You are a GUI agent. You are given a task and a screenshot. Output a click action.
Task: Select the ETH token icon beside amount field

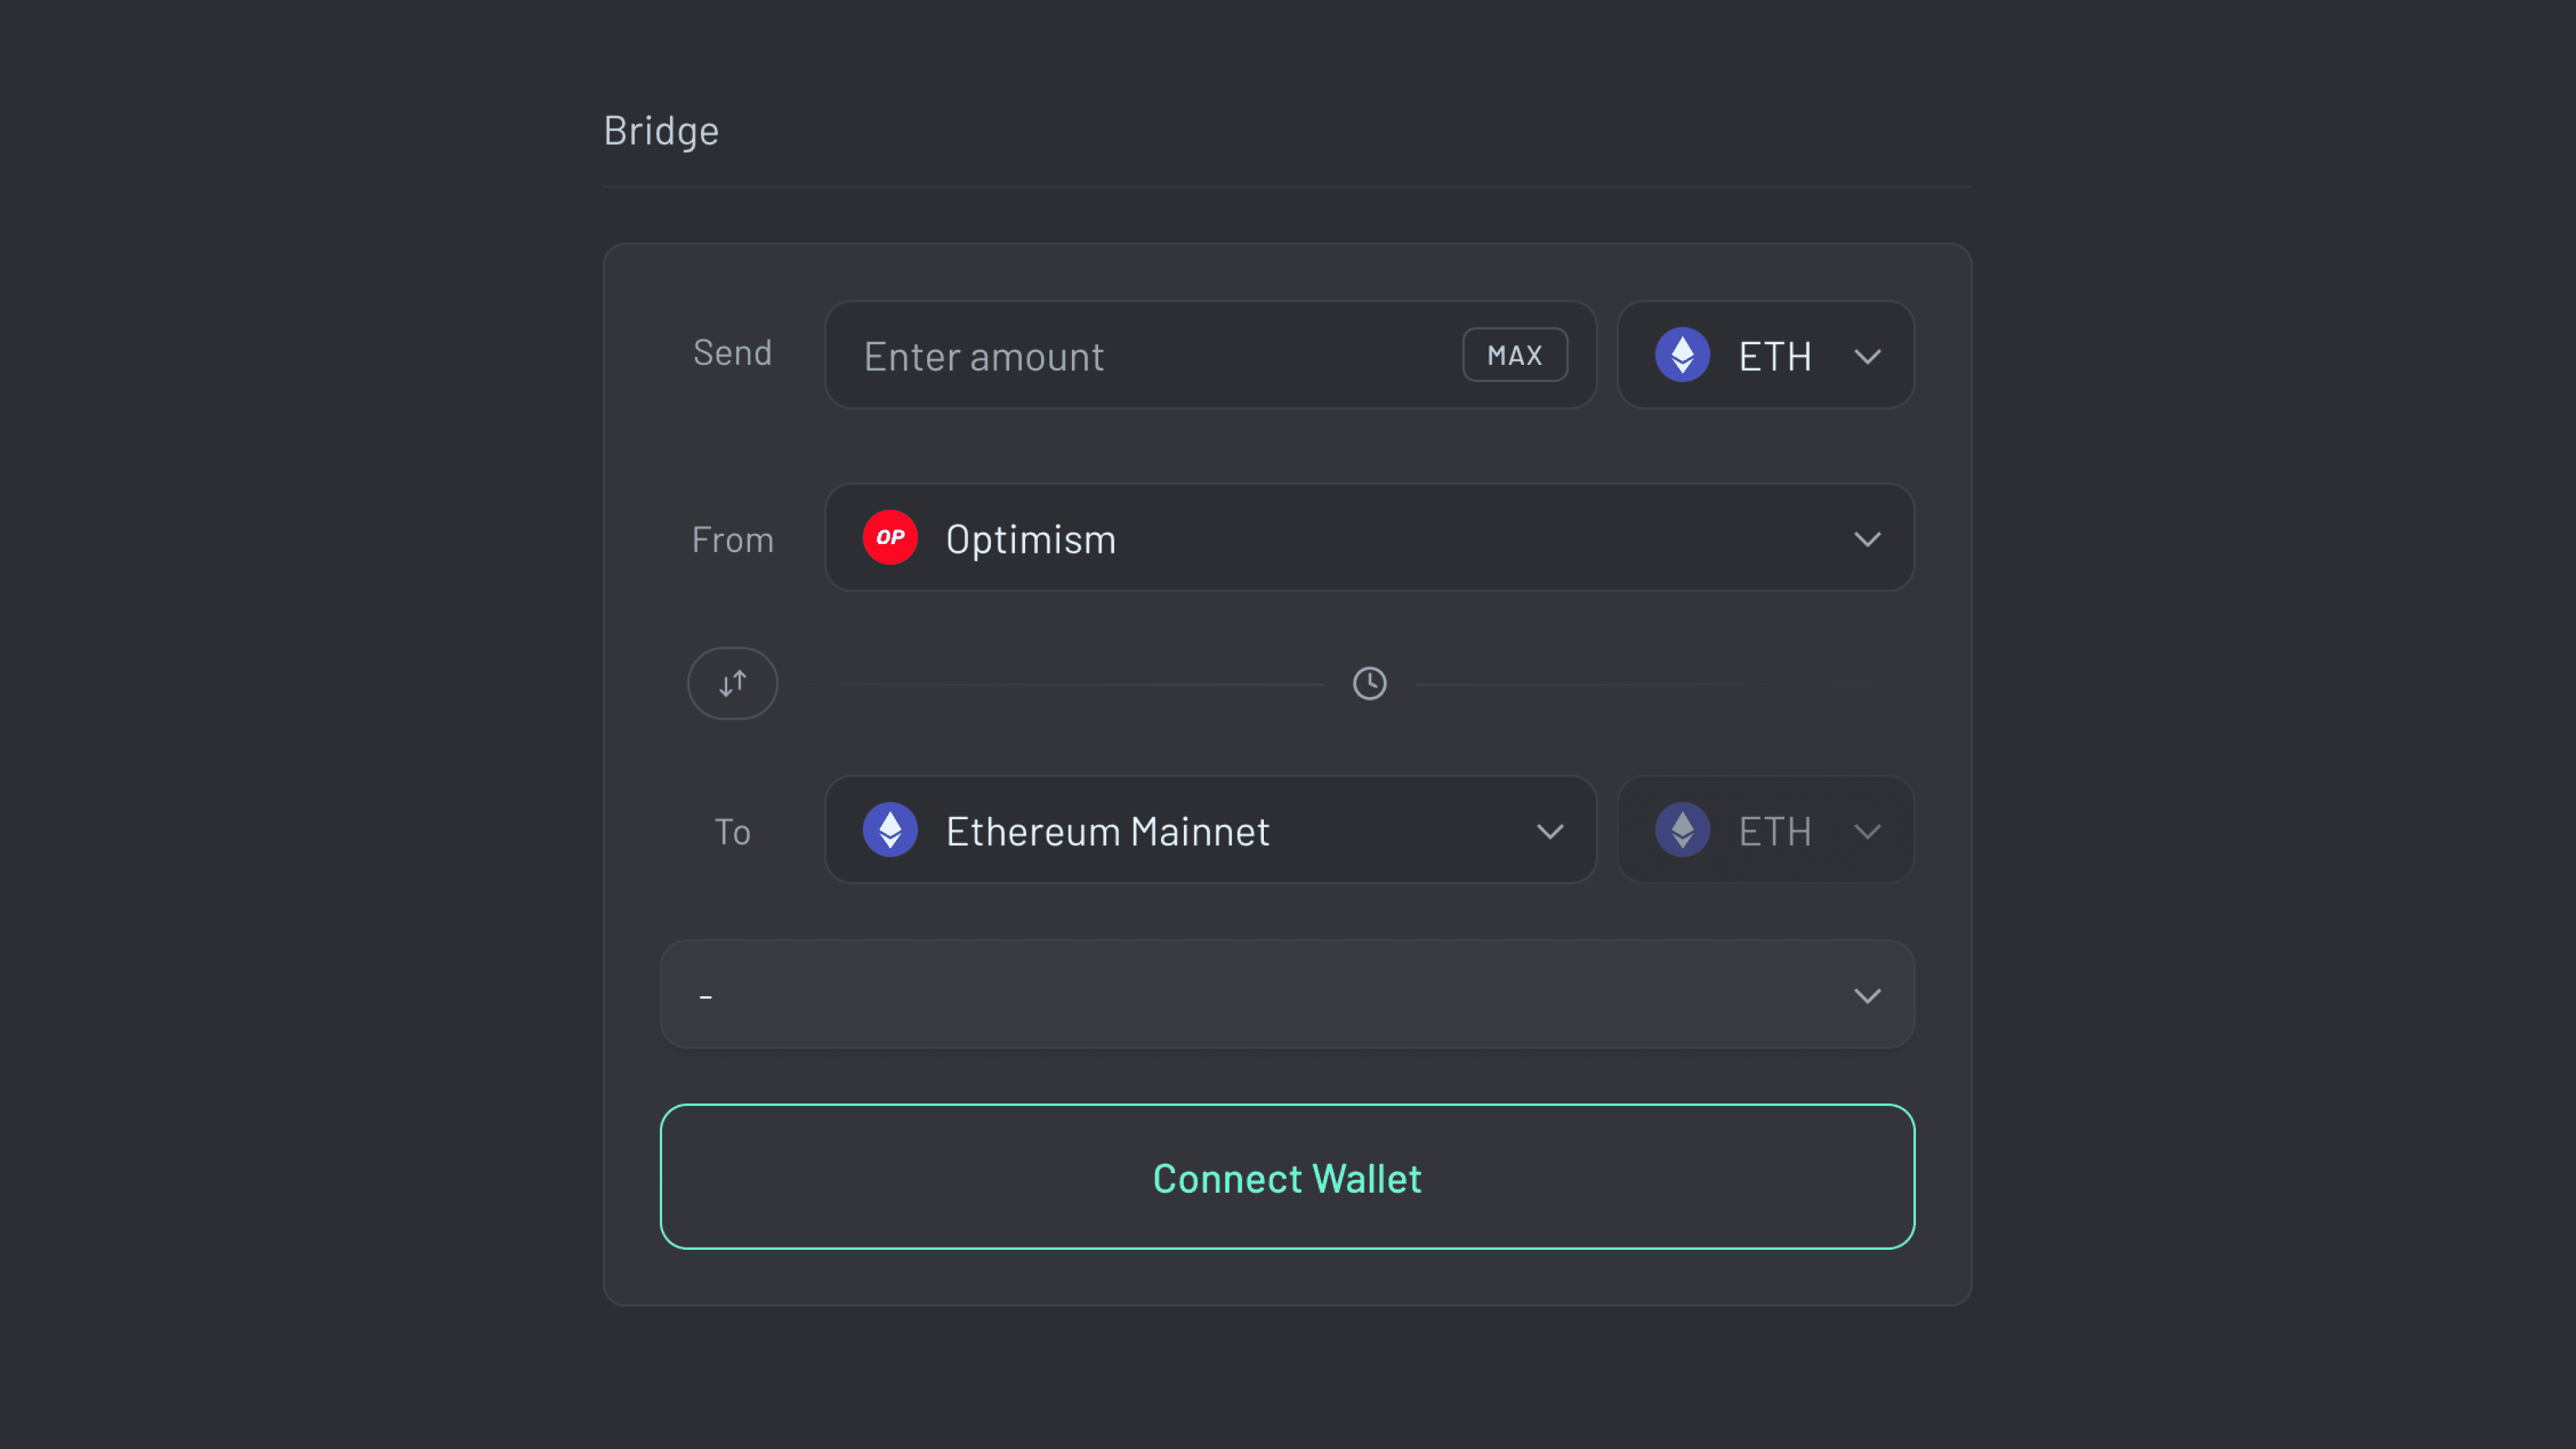pyautogui.click(x=1683, y=355)
